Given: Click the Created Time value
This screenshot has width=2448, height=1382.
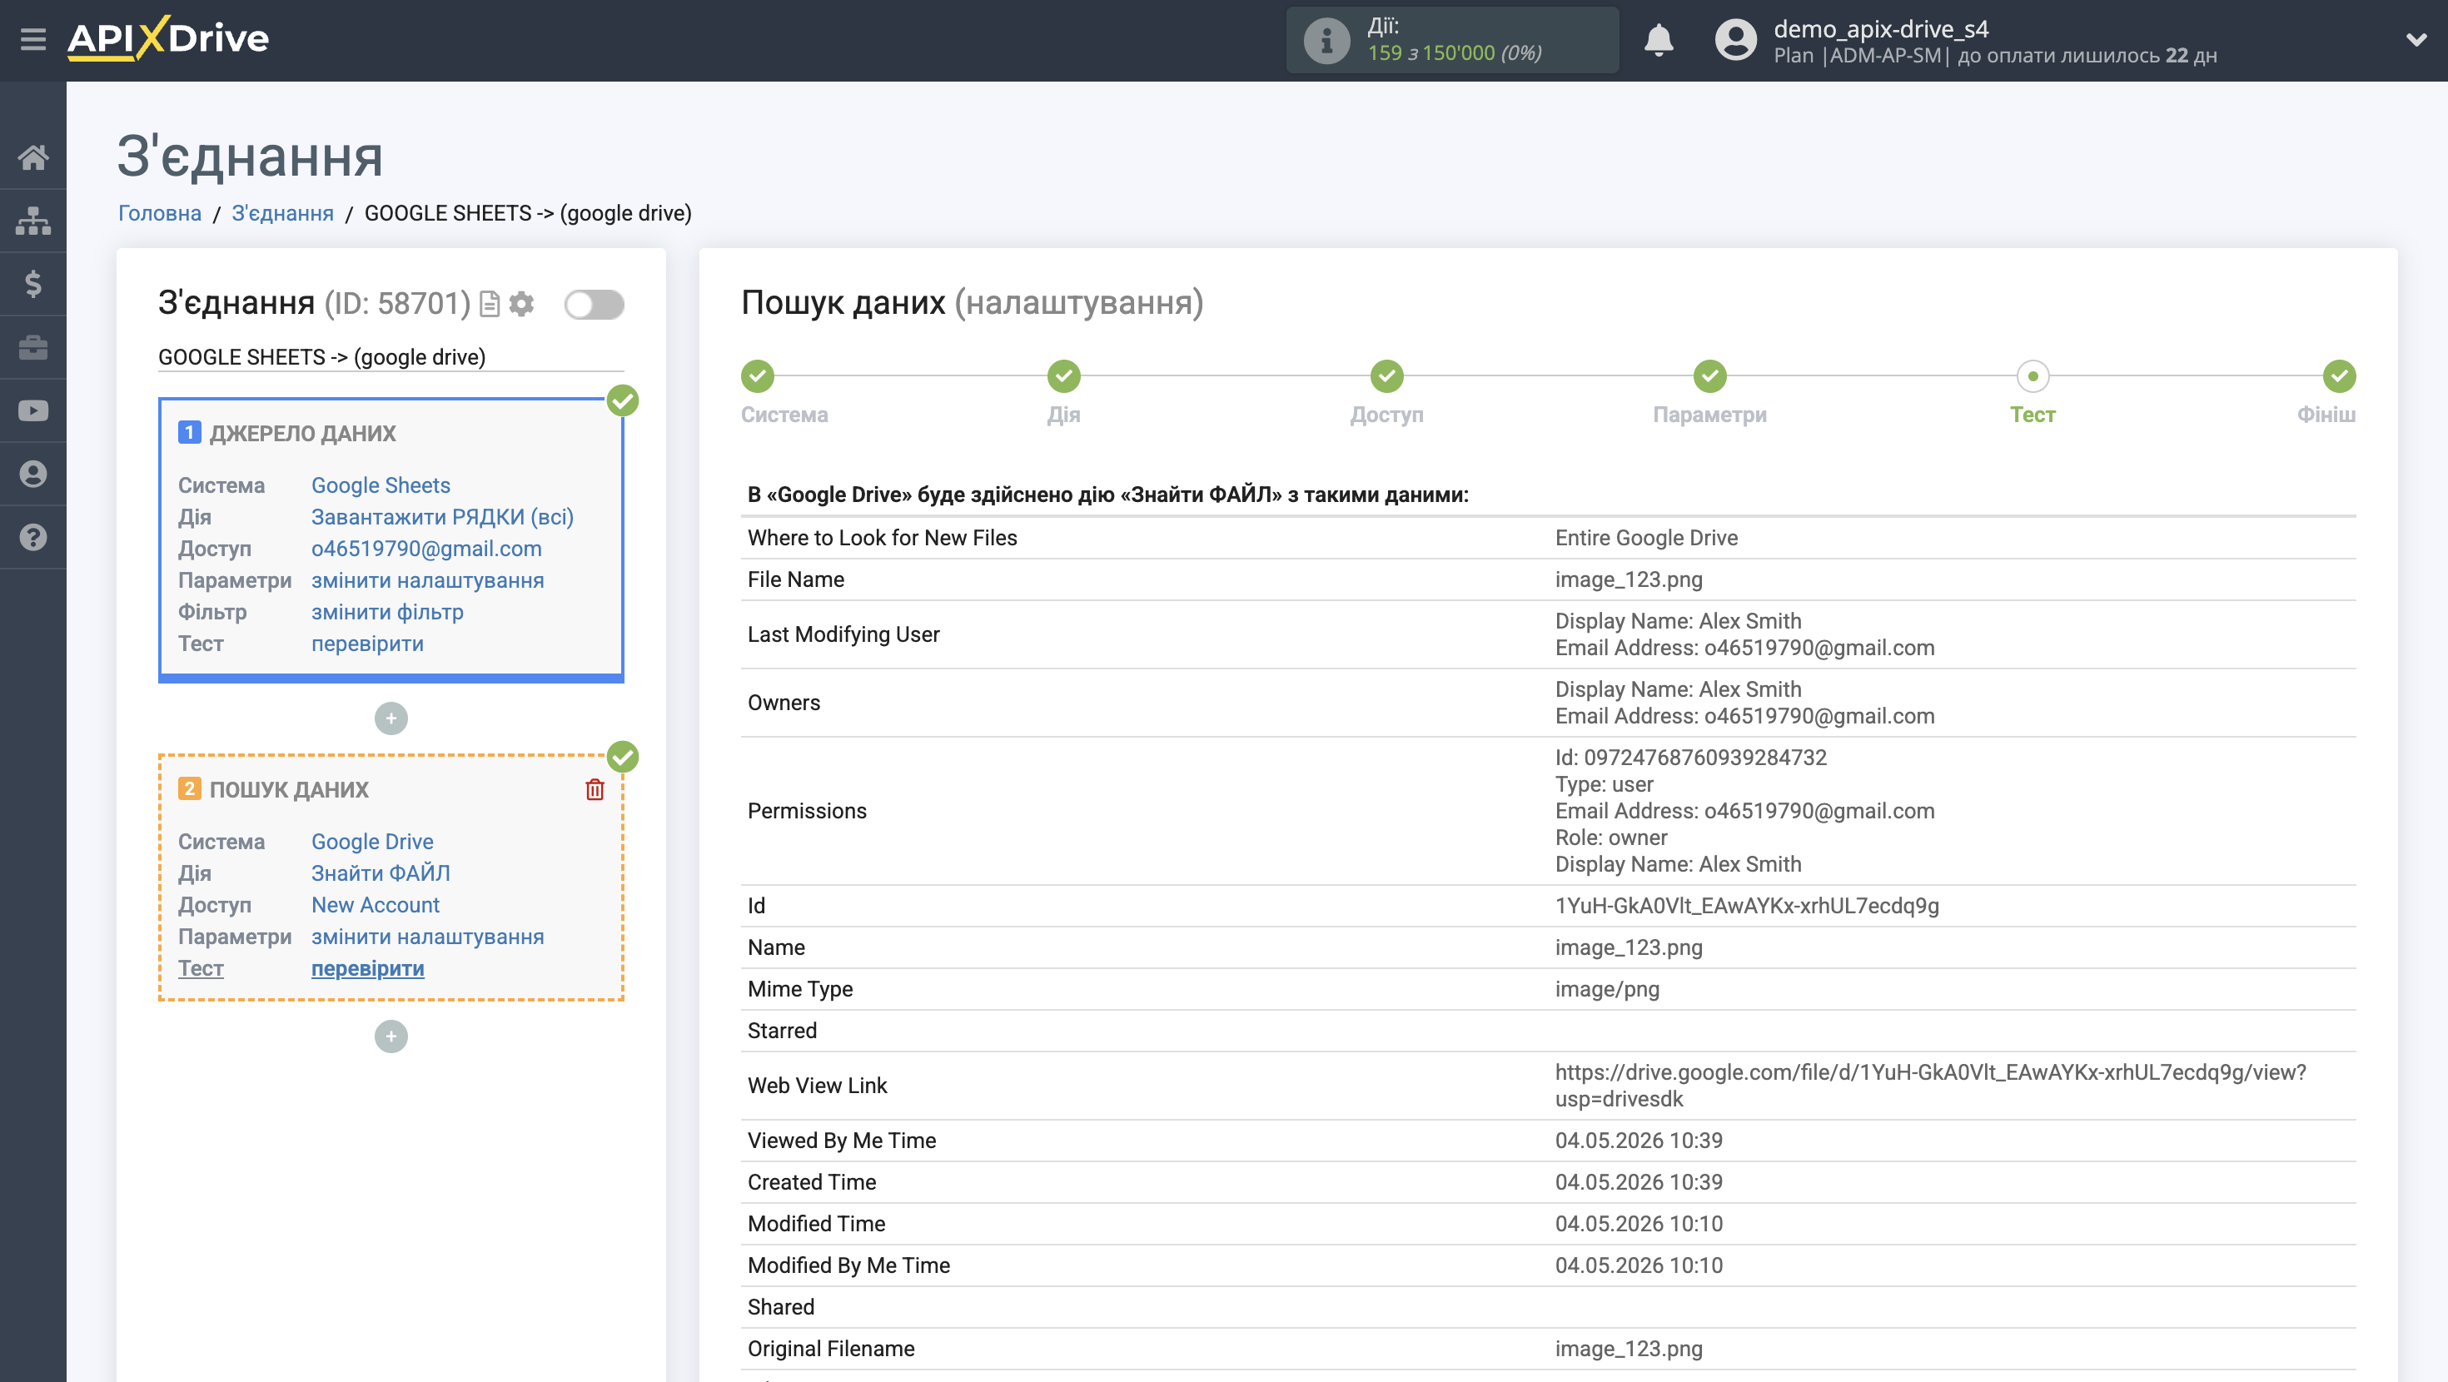Looking at the screenshot, I should pos(1639,1182).
